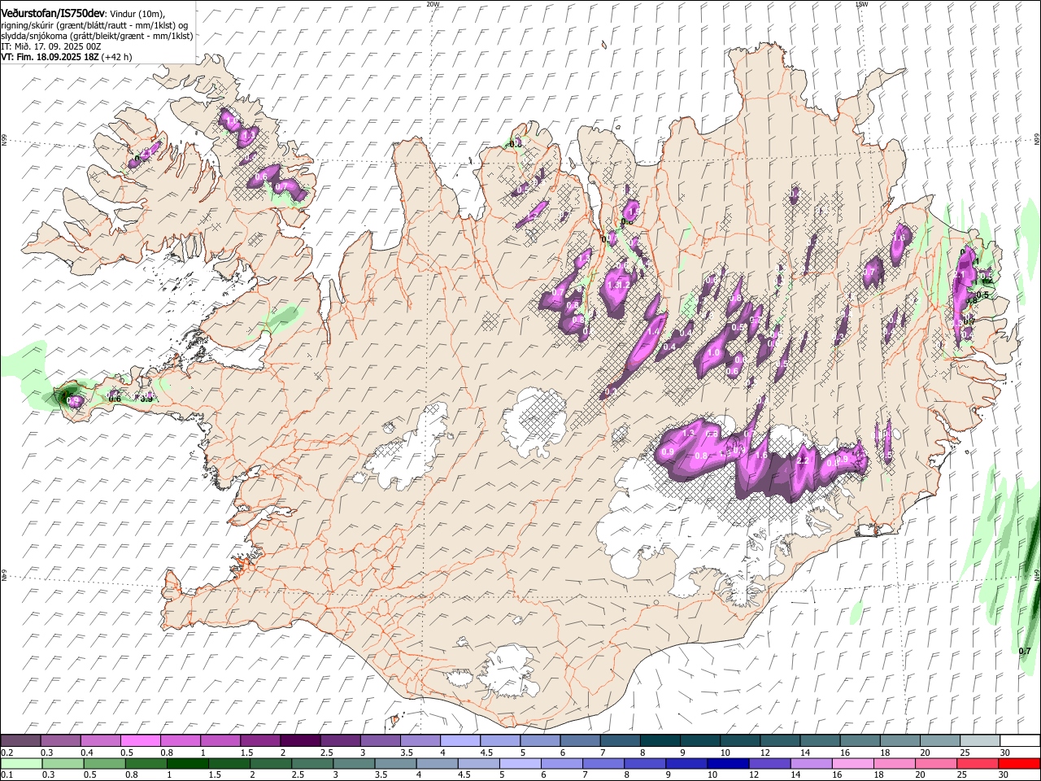Click the '0.2' label in upper legend
This screenshot has height=781, width=1041.
7,753
